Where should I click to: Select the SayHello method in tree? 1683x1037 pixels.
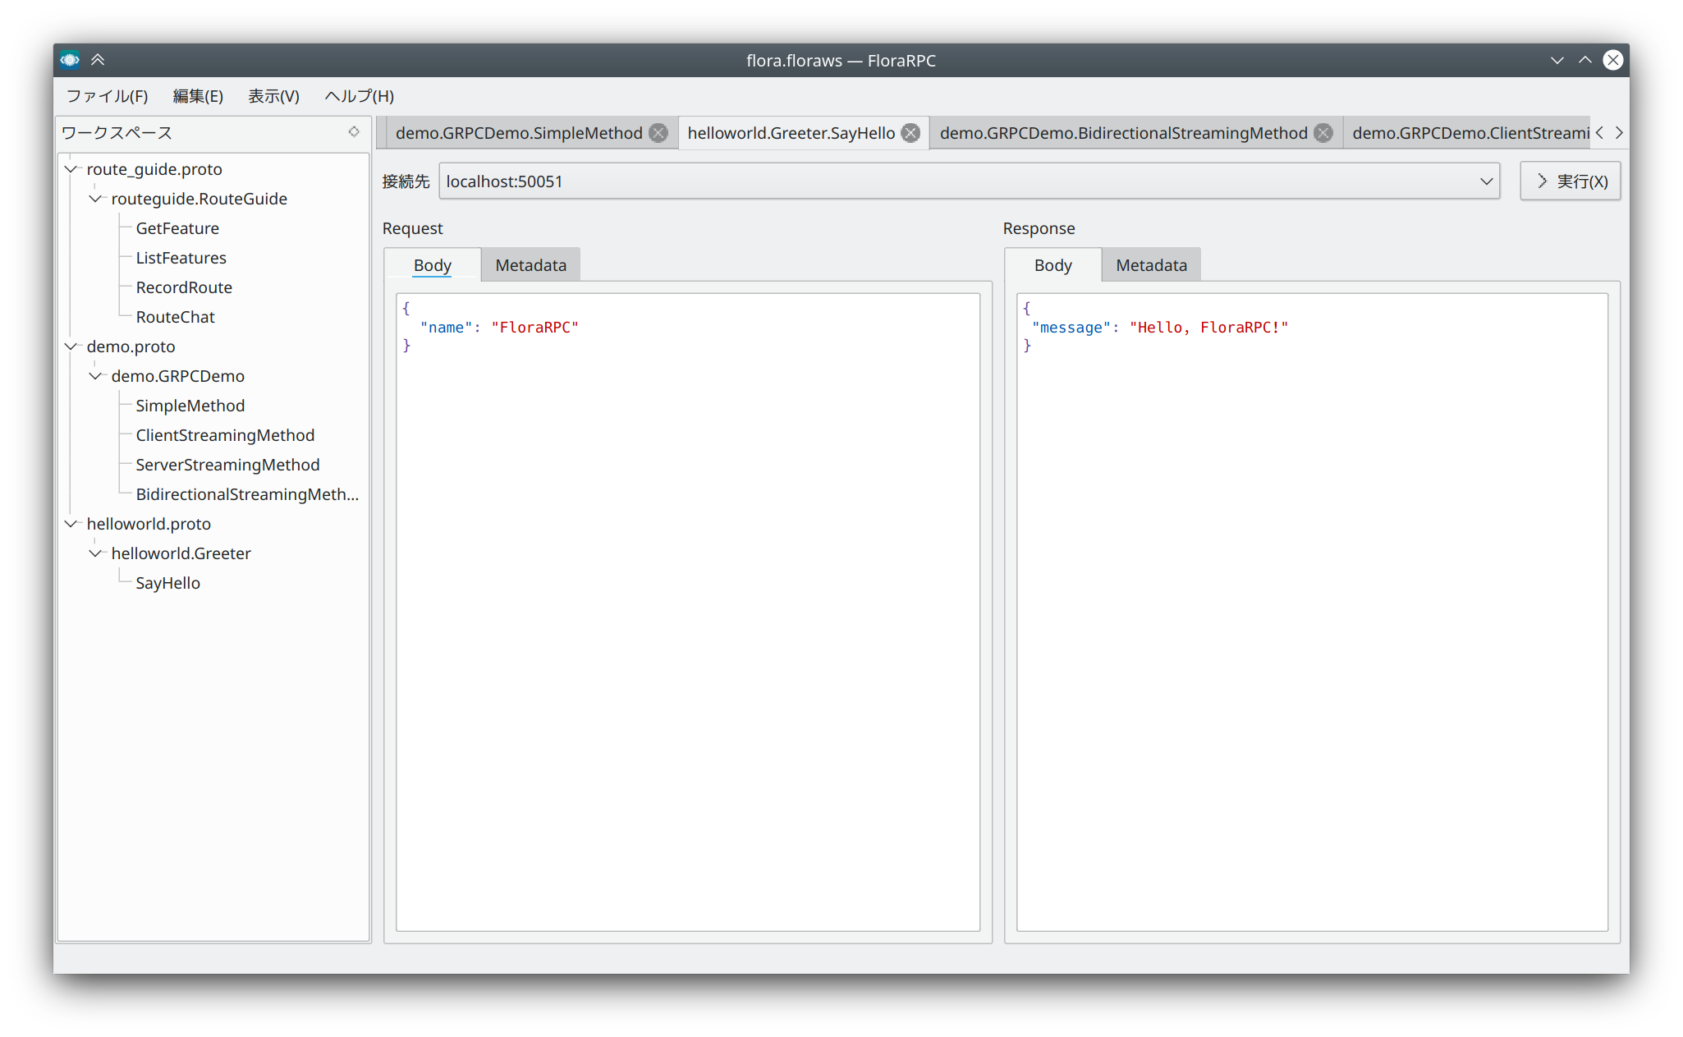point(167,583)
